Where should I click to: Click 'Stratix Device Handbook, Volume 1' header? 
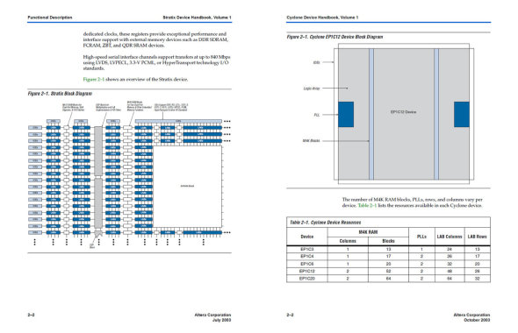197,18
